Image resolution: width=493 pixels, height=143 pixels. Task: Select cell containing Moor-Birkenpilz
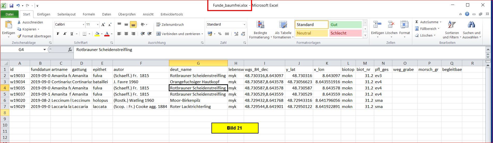[x=198, y=100]
